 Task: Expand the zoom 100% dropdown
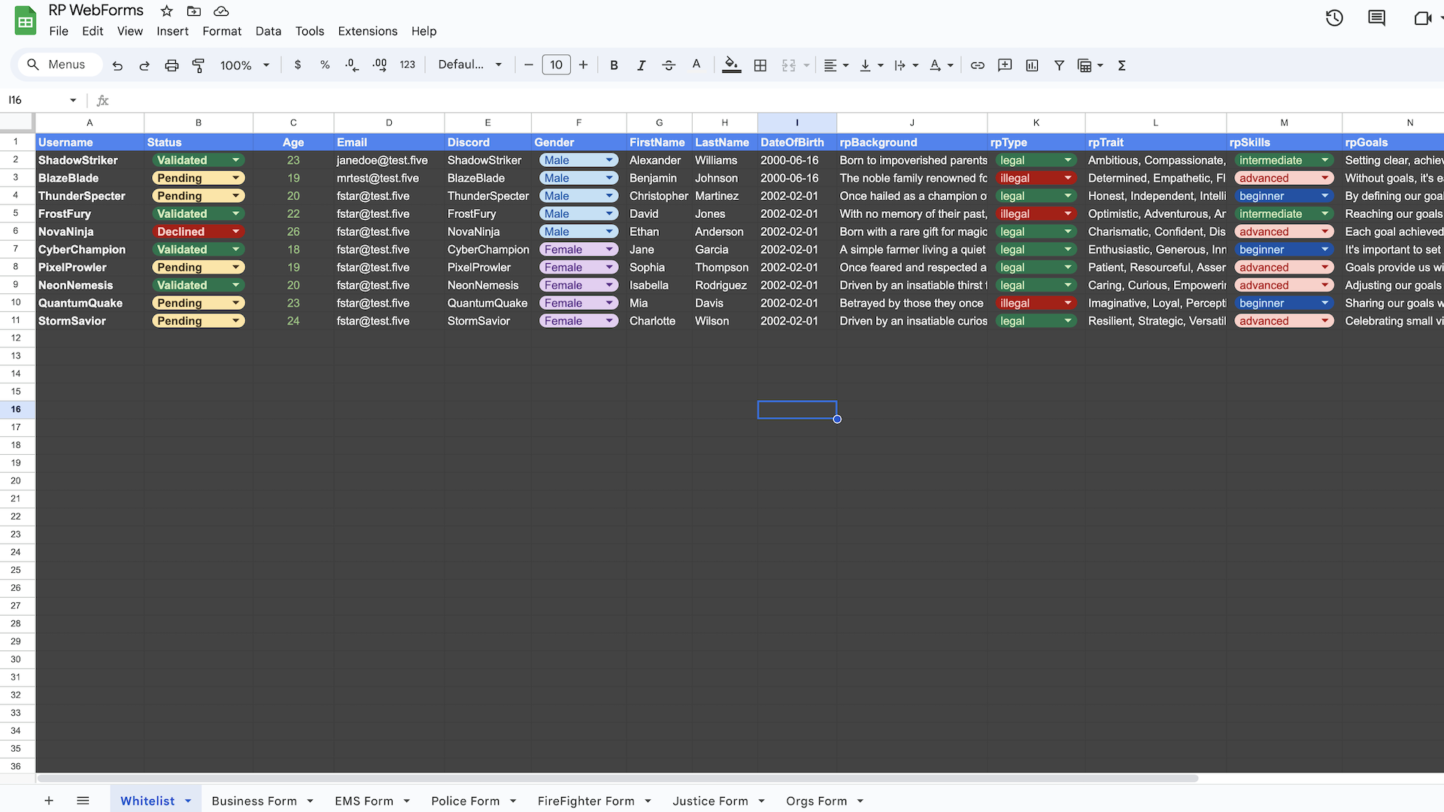click(265, 65)
